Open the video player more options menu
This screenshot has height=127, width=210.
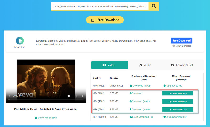coord(82,96)
